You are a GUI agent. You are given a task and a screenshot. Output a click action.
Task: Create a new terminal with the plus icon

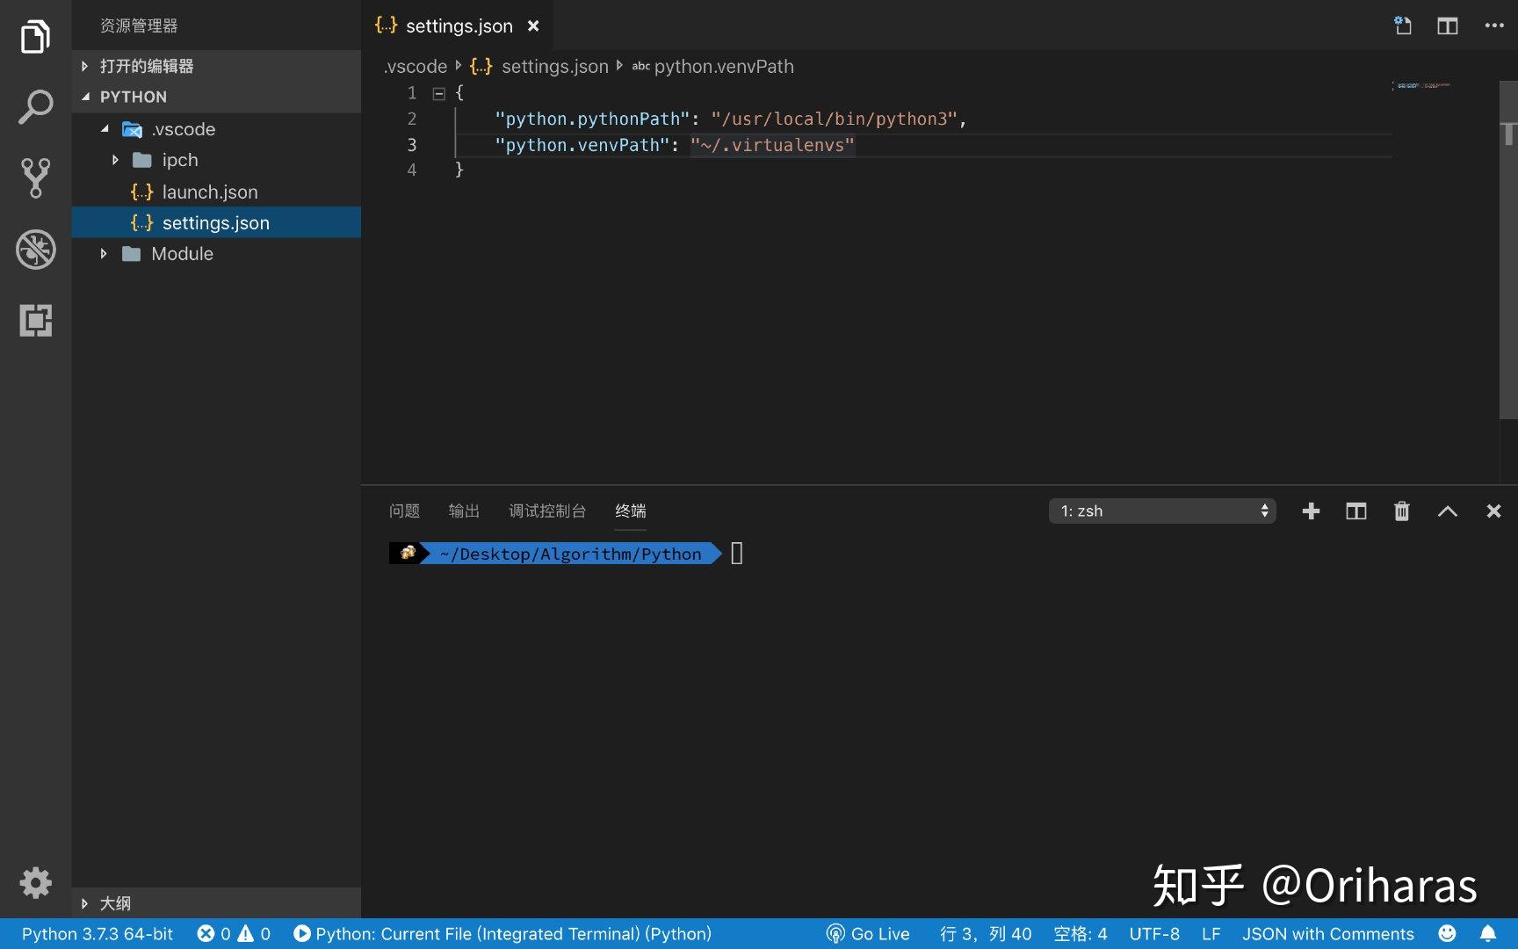1311,511
